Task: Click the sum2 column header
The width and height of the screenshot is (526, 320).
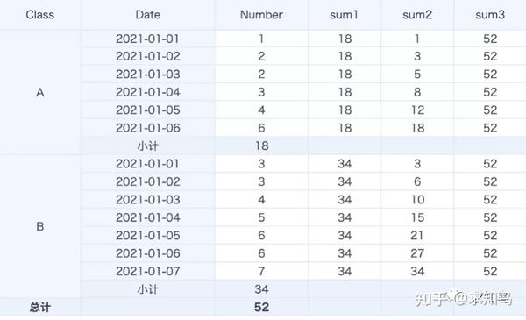Action: [x=417, y=15]
